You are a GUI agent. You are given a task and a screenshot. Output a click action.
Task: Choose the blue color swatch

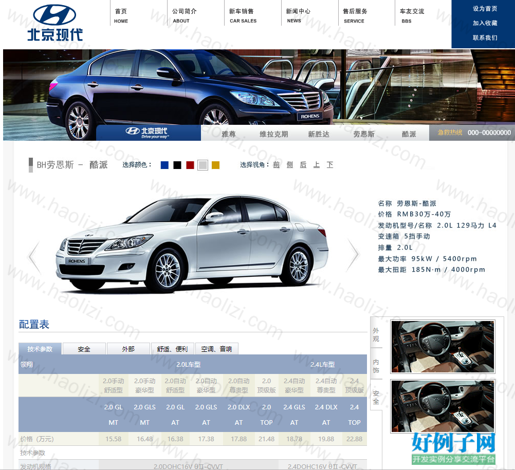pos(164,165)
